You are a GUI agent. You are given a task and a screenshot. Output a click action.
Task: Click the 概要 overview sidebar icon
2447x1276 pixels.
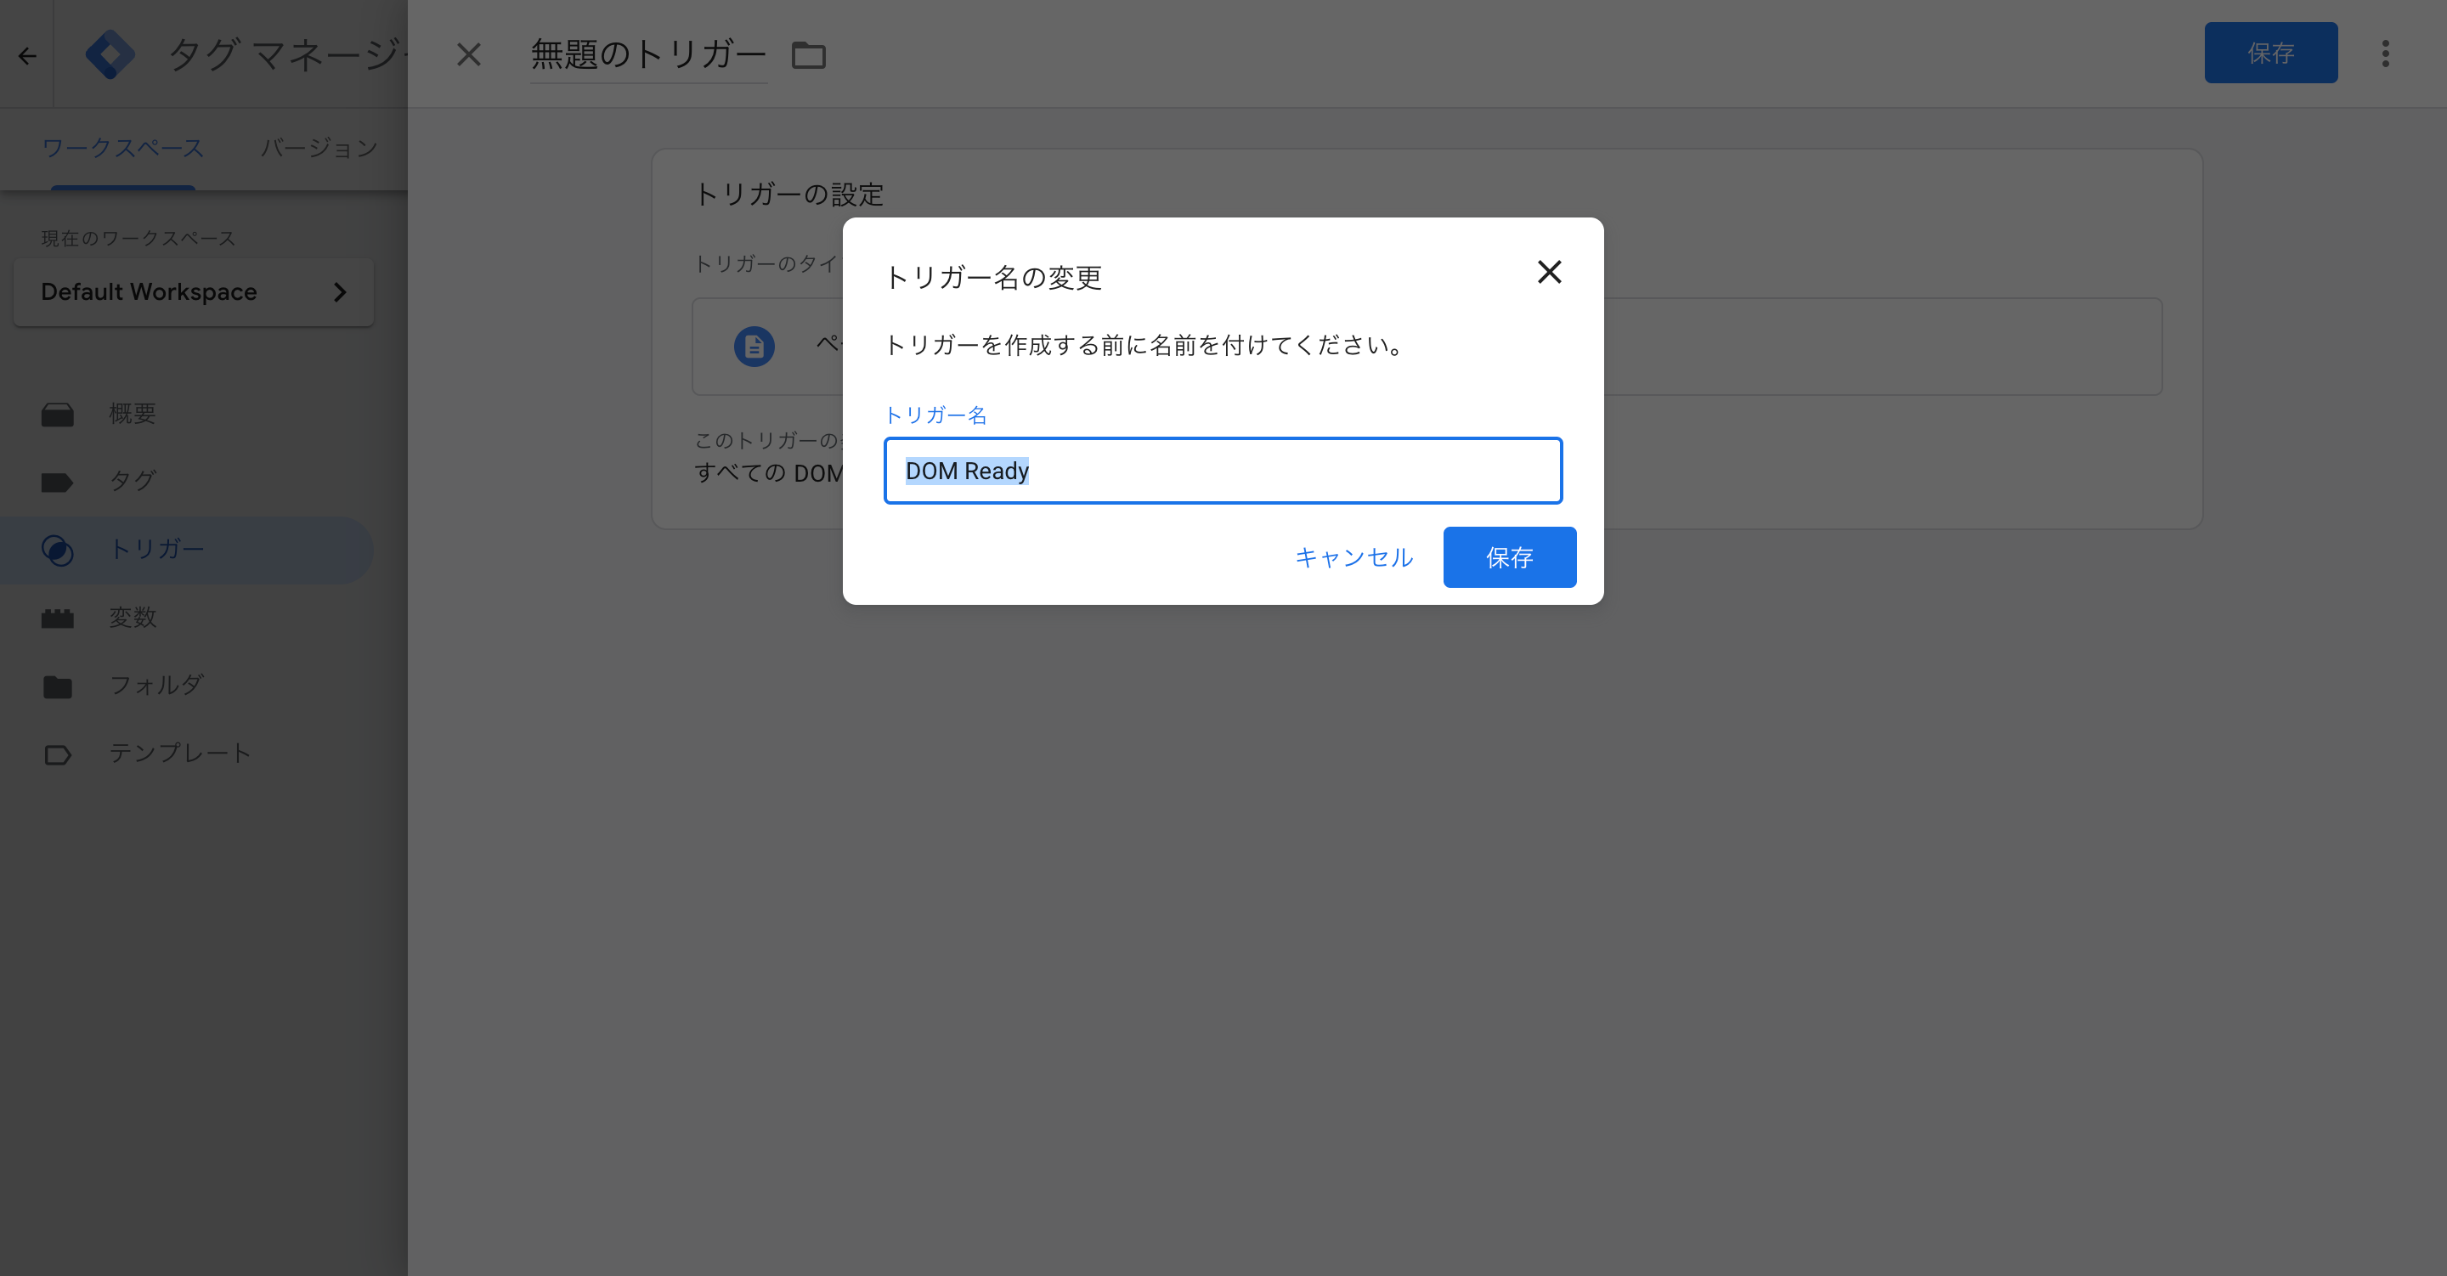[58, 414]
